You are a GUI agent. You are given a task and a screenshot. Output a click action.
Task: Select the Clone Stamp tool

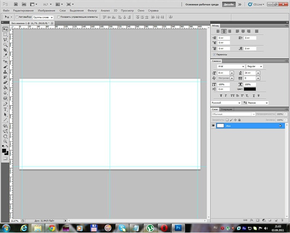pos(5,72)
